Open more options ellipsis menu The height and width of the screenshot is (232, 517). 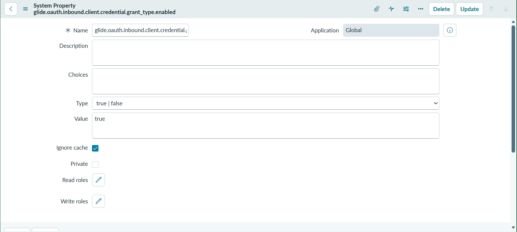(421, 9)
